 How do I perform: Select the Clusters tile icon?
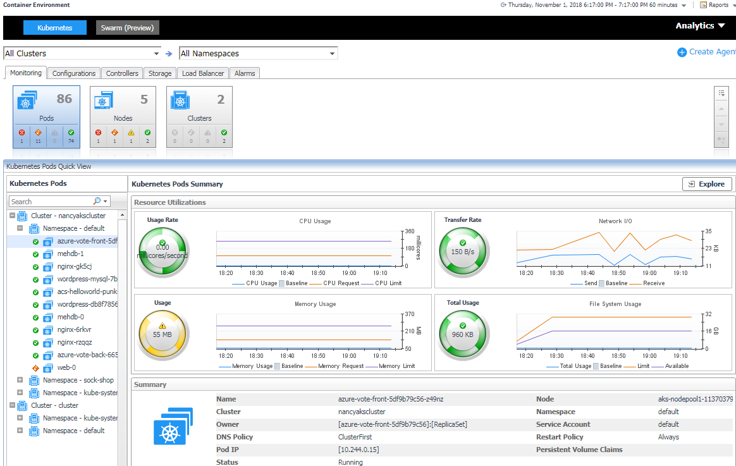tap(180, 101)
